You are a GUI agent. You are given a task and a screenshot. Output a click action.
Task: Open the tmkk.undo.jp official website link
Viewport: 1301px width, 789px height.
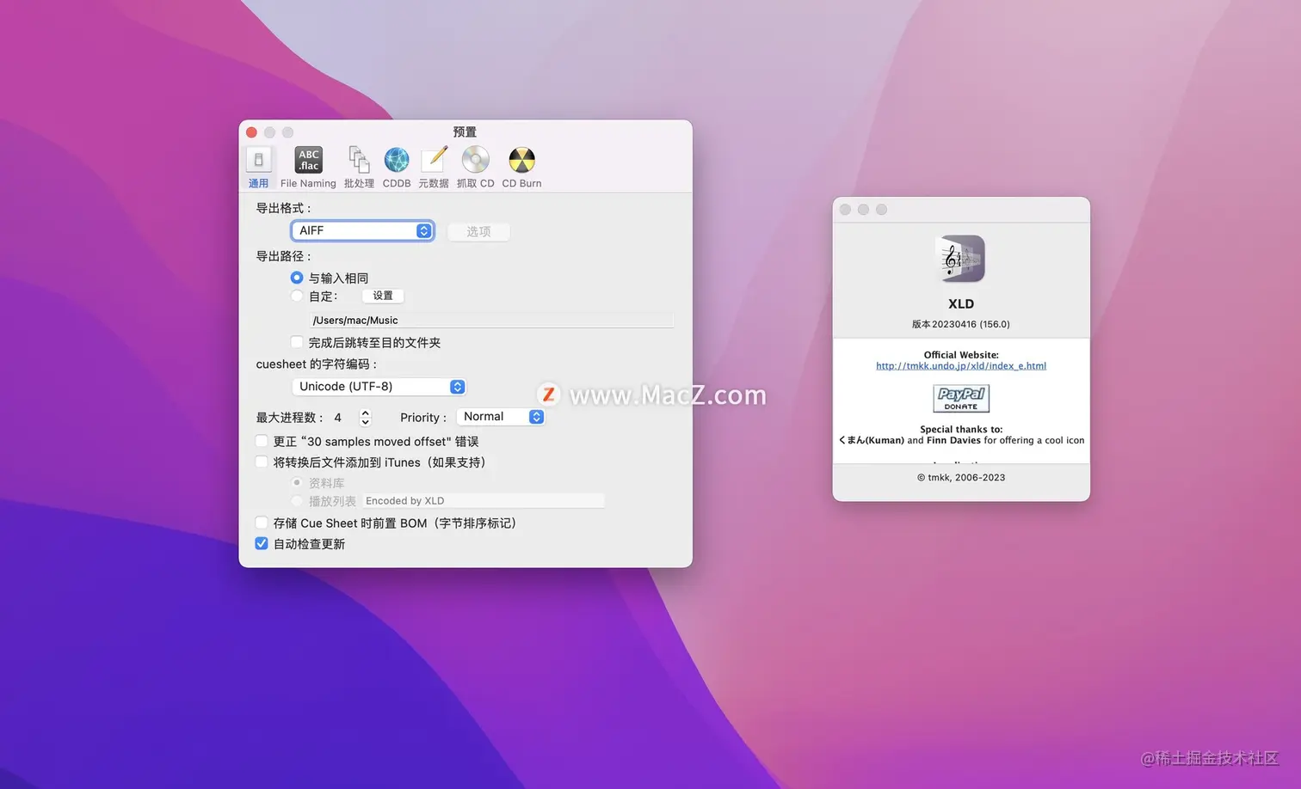click(x=961, y=366)
